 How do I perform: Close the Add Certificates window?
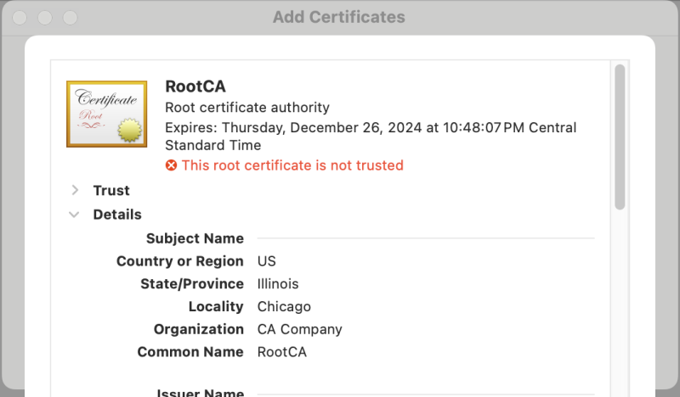20,17
